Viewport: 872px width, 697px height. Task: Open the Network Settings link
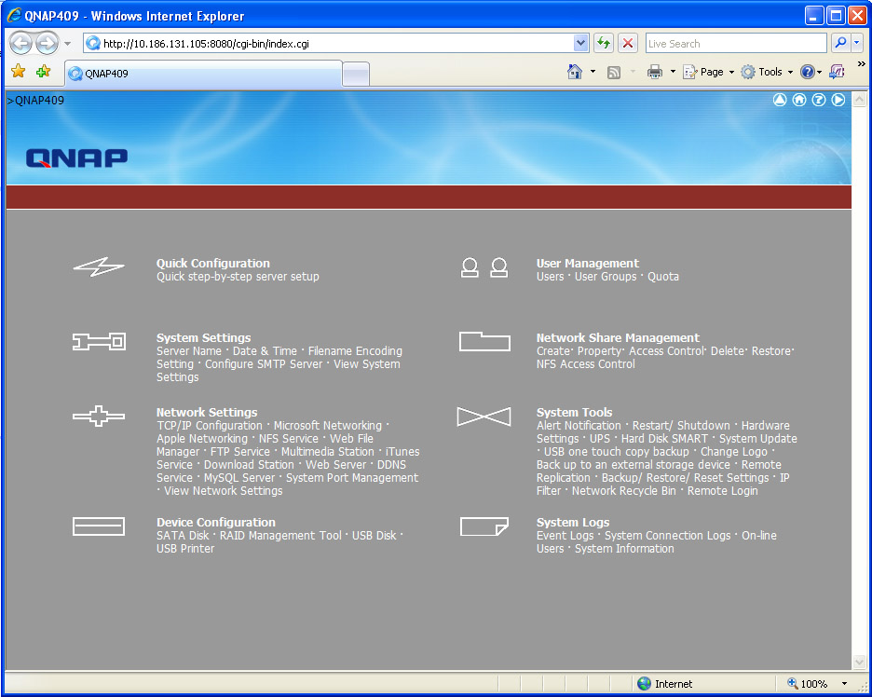[x=207, y=412]
